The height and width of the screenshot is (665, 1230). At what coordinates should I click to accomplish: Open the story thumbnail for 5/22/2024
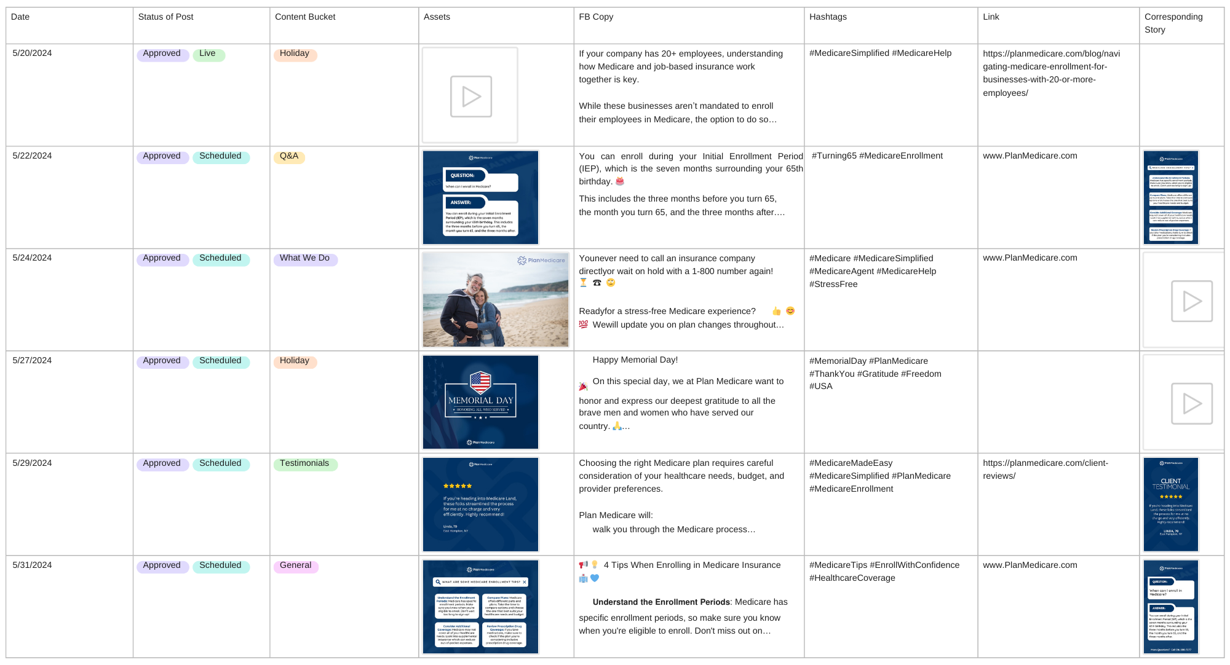(1170, 197)
